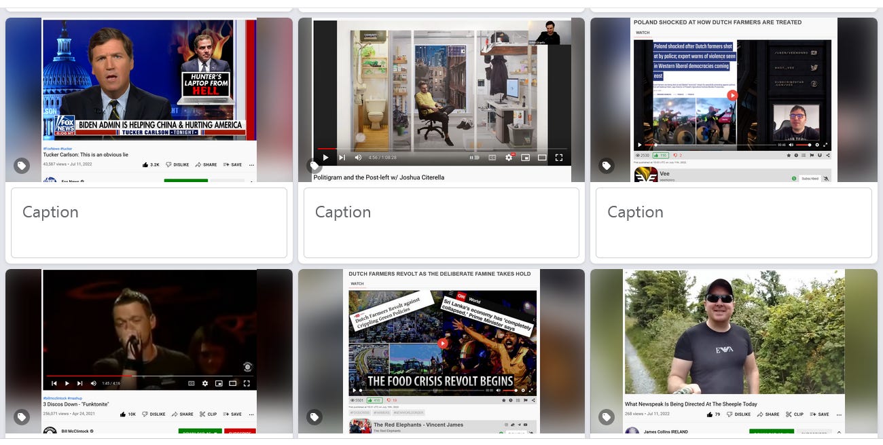Click SHARE under the Tucker Carlson video
The image size is (883, 445).
[x=206, y=165]
